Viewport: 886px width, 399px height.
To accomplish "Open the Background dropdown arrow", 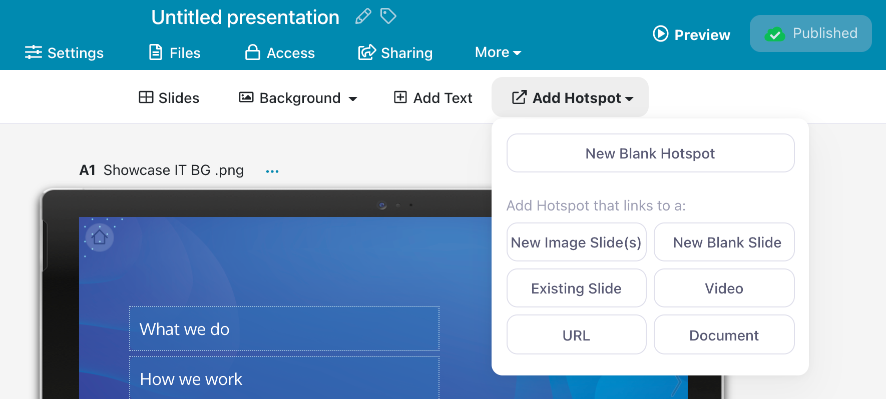I will [353, 99].
